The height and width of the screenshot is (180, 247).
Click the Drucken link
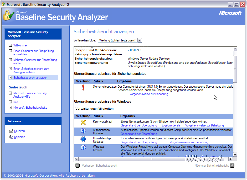(19, 131)
